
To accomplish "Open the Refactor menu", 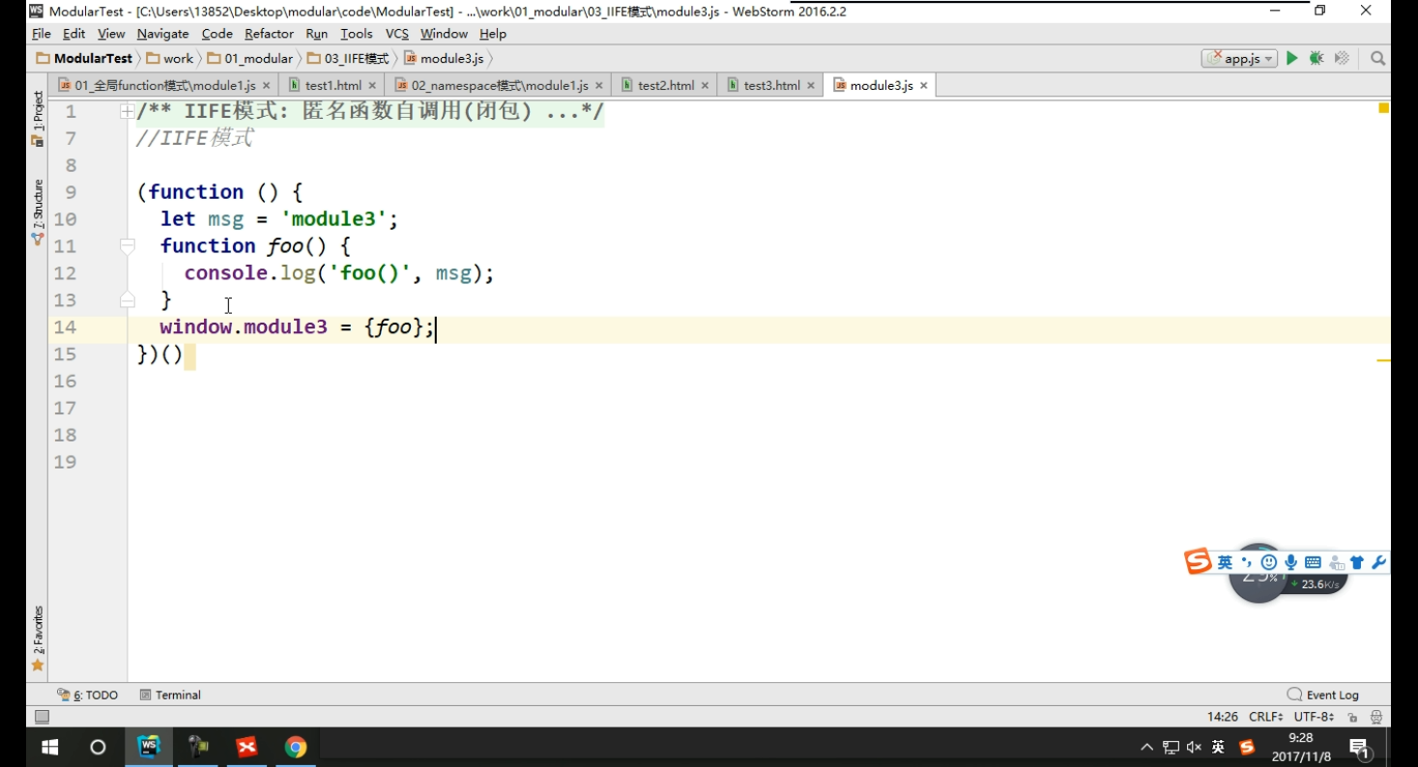I will tap(269, 34).
